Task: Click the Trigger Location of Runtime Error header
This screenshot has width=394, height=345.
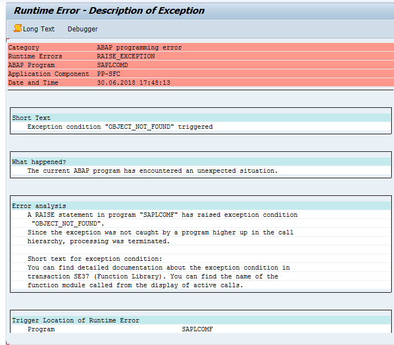Action: pos(75,320)
